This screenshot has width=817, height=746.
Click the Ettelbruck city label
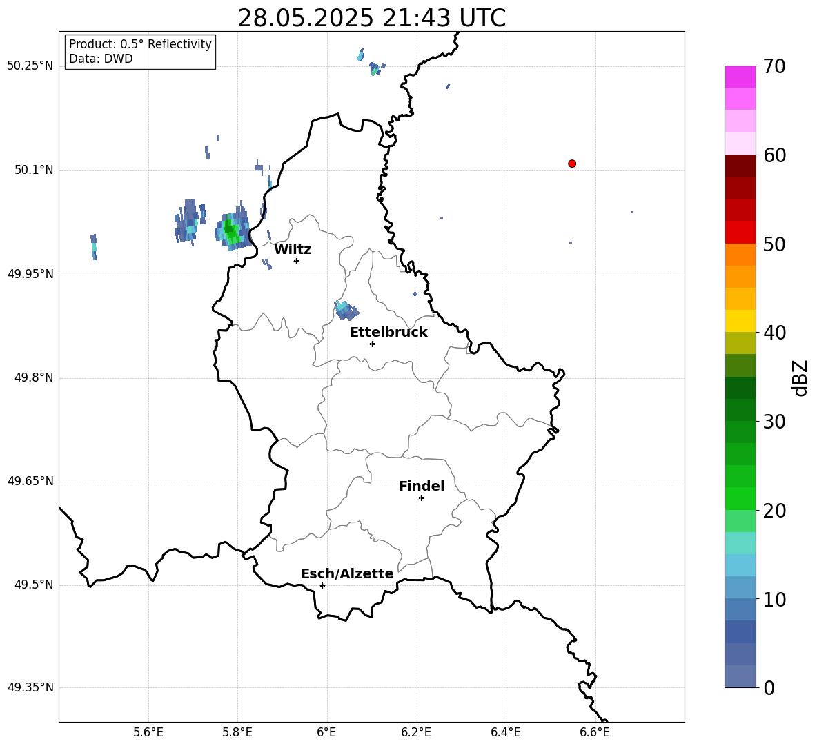[388, 333]
